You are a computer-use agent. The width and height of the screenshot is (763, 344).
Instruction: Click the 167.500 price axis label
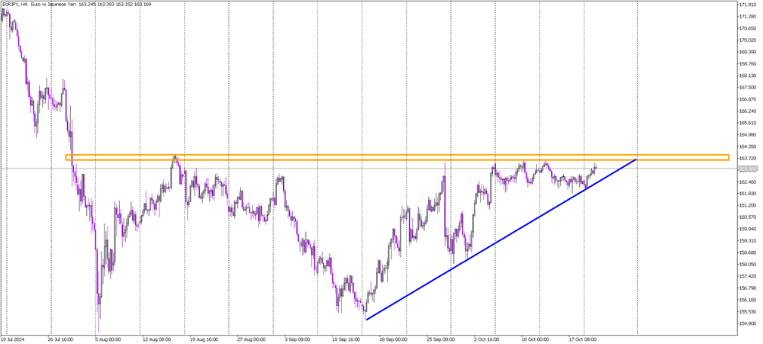(747, 88)
